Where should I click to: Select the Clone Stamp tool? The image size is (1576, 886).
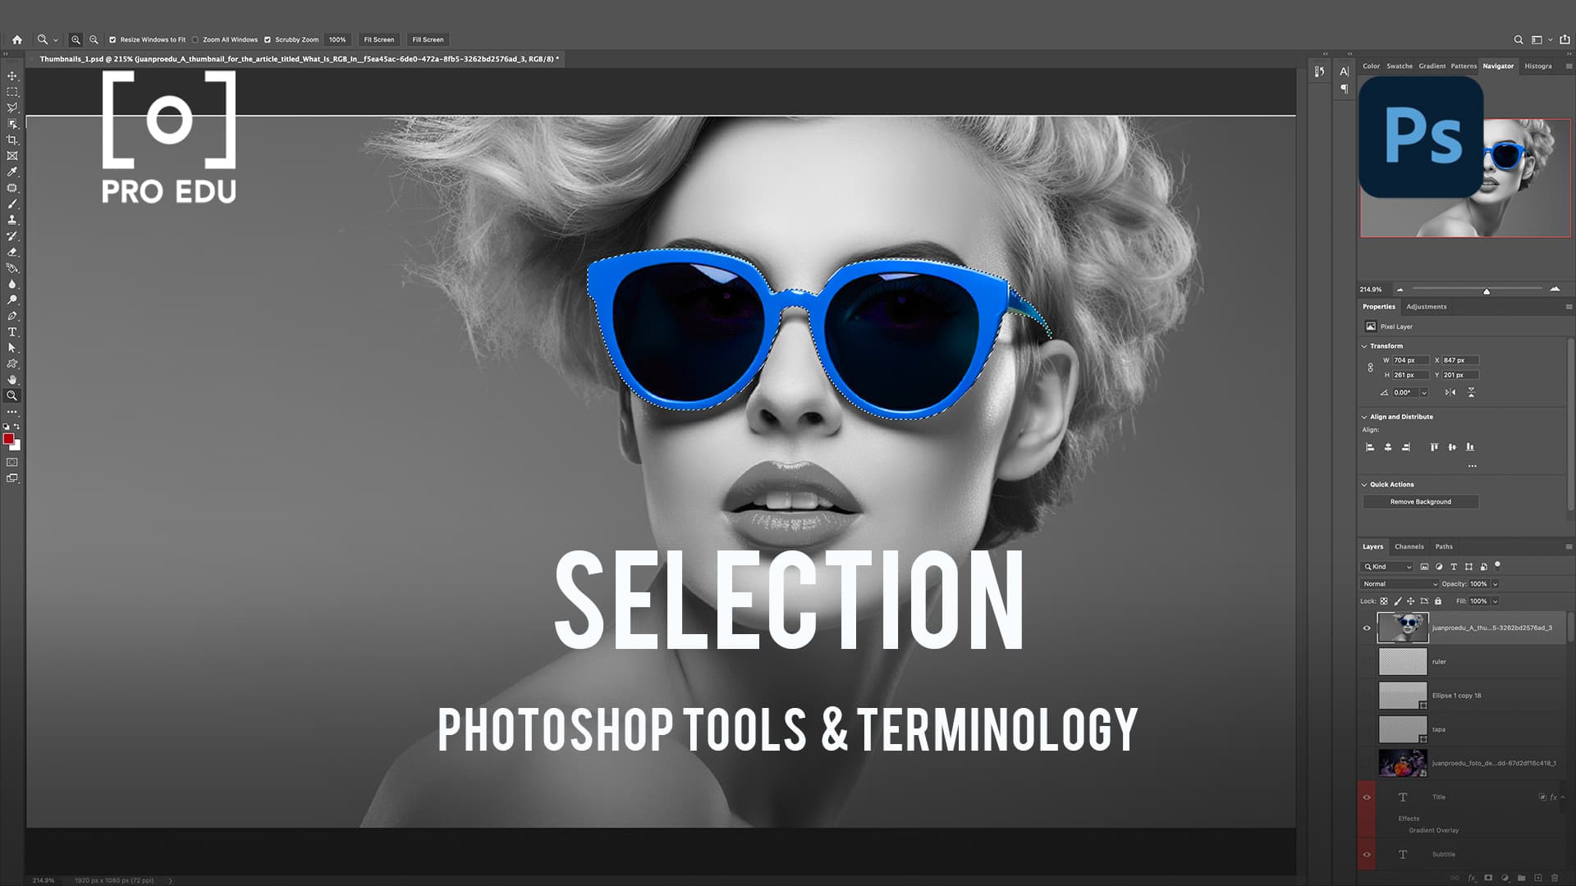click(12, 220)
